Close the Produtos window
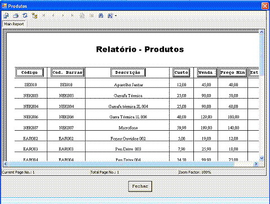The image size is (270, 204). click(265, 6)
